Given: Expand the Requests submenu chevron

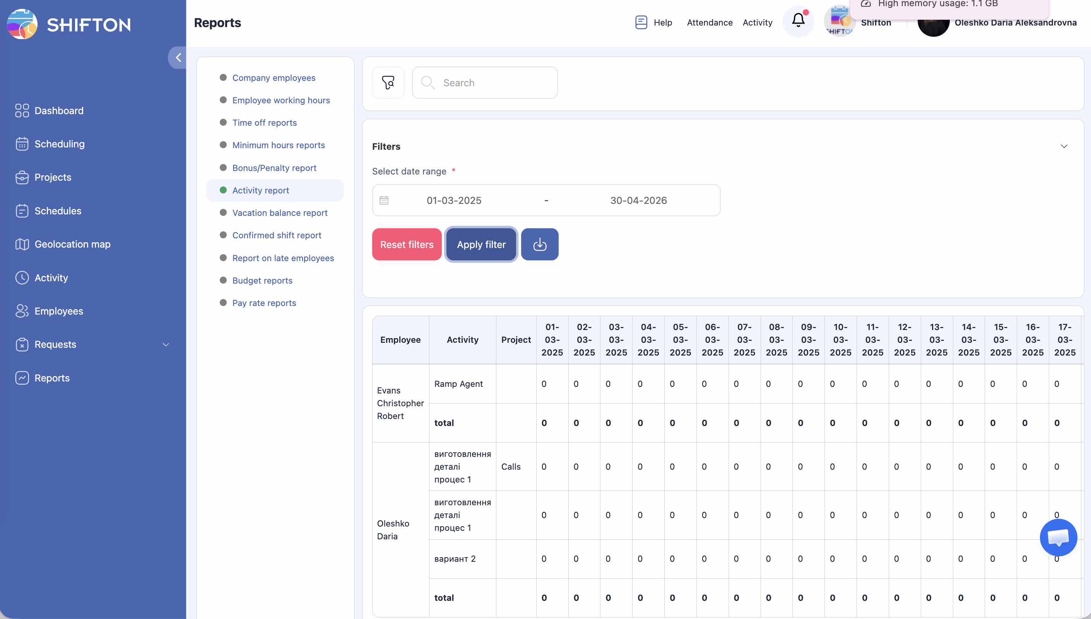Looking at the screenshot, I should 166,344.
